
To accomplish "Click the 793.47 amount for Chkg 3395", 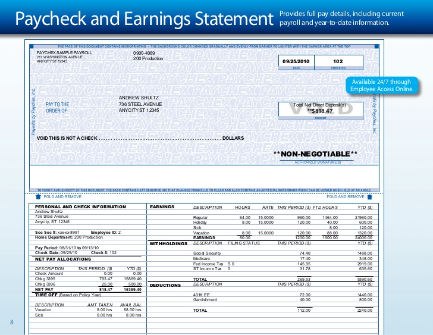I will pos(105,279).
